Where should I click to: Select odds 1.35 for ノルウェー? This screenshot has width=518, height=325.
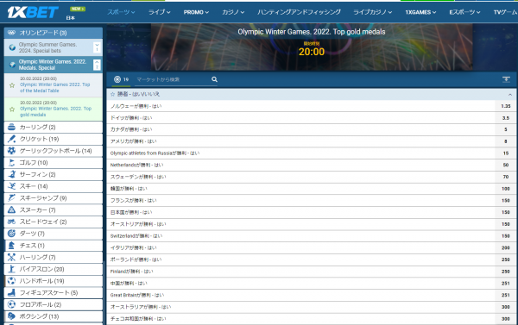pyautogui.click(x=505, y=106)
